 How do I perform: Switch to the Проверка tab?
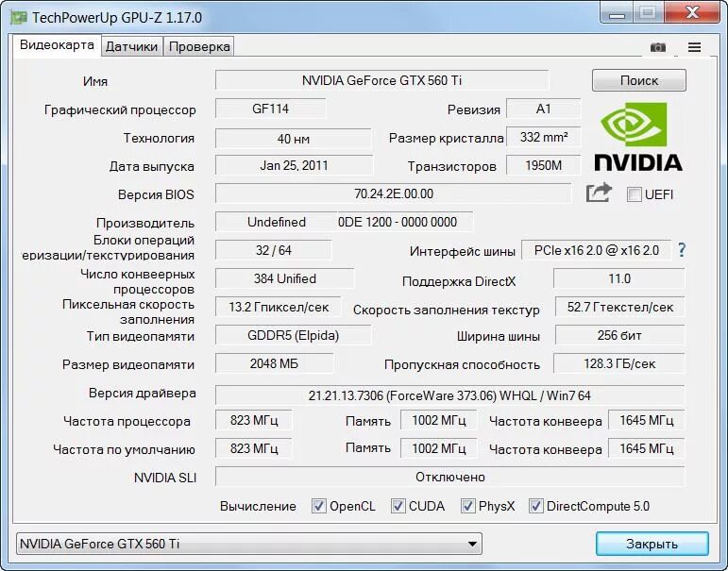199,46
